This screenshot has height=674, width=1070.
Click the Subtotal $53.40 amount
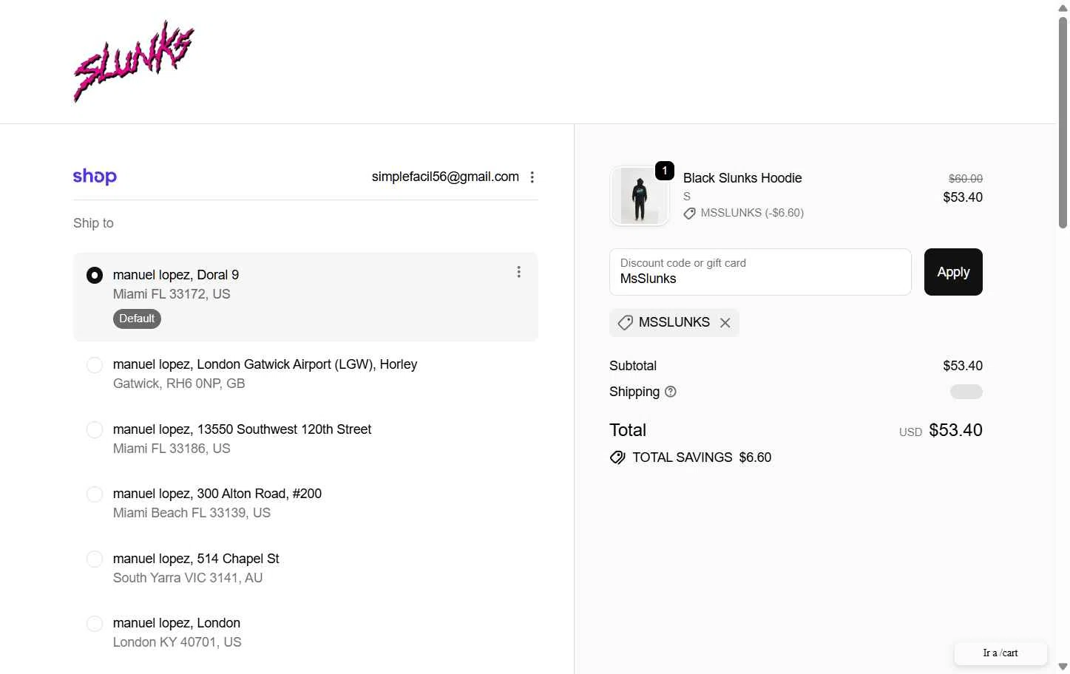(x=963, y=366)
